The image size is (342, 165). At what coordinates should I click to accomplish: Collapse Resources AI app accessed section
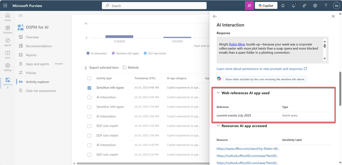[x=218, y=126]
